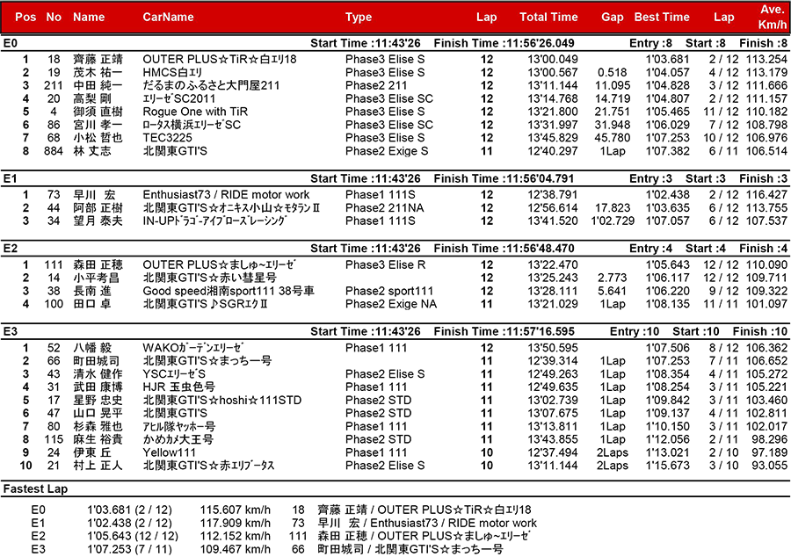Click car name 'YSCエリーゼS'

pos(174,374)
